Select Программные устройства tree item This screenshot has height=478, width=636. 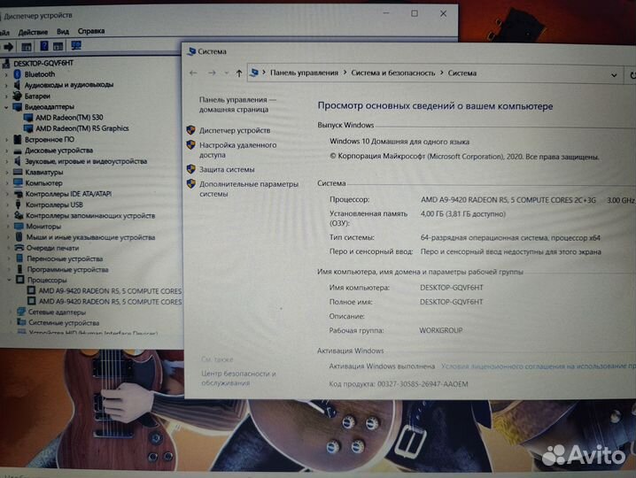click(x=67, y=270)
